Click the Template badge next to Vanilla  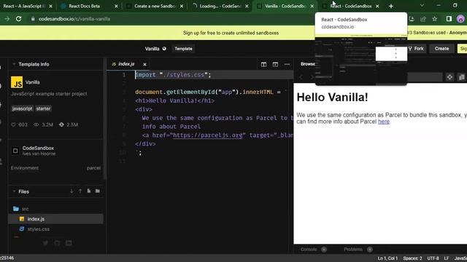183,49
